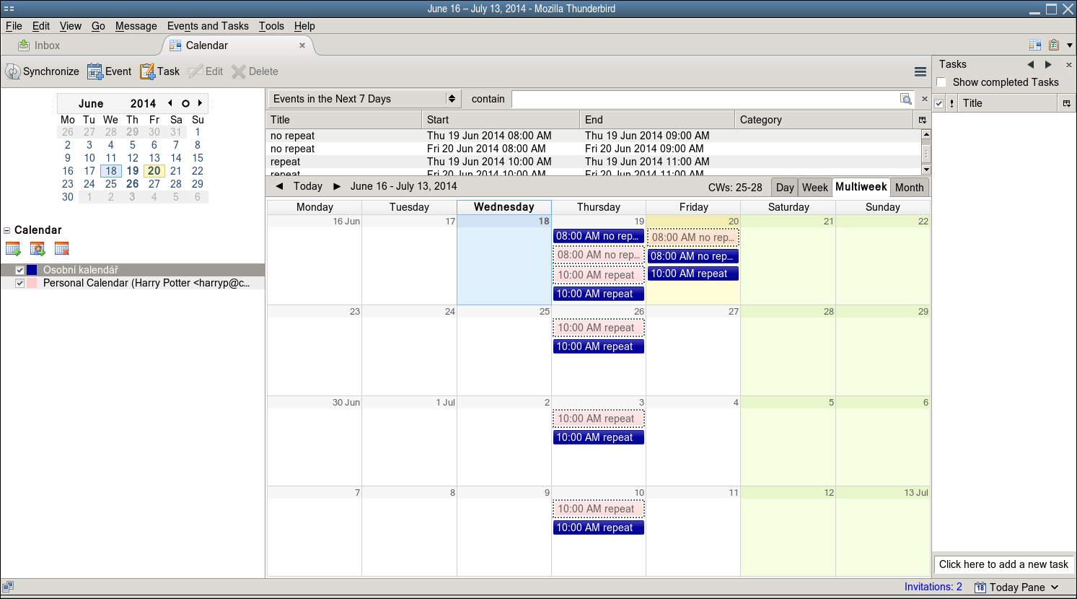Click the search magnifier icon in filter box
The height and width of the screenshot is (599, 1077).
[x=906, y=99]
